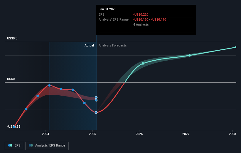This screenshot has width=241, height=153.
Task: Click the 2027 x-axis label
Action: pyautogui.click(x=186, y=134)
